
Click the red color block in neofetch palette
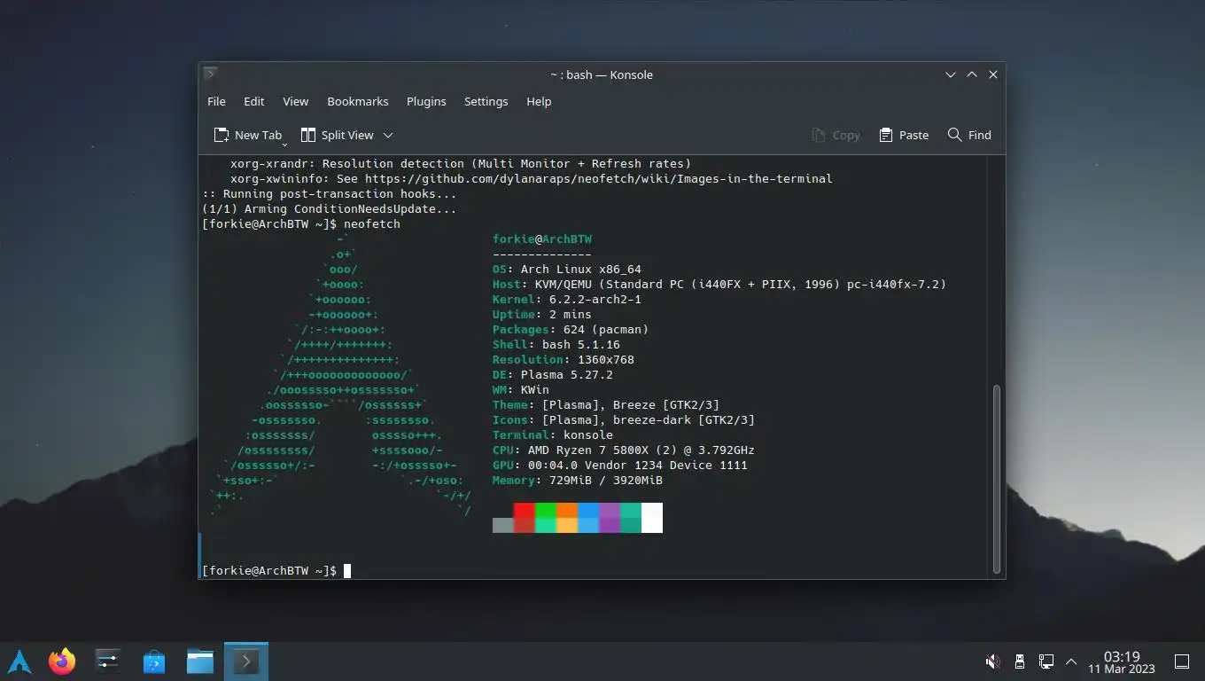coord(525,518)
